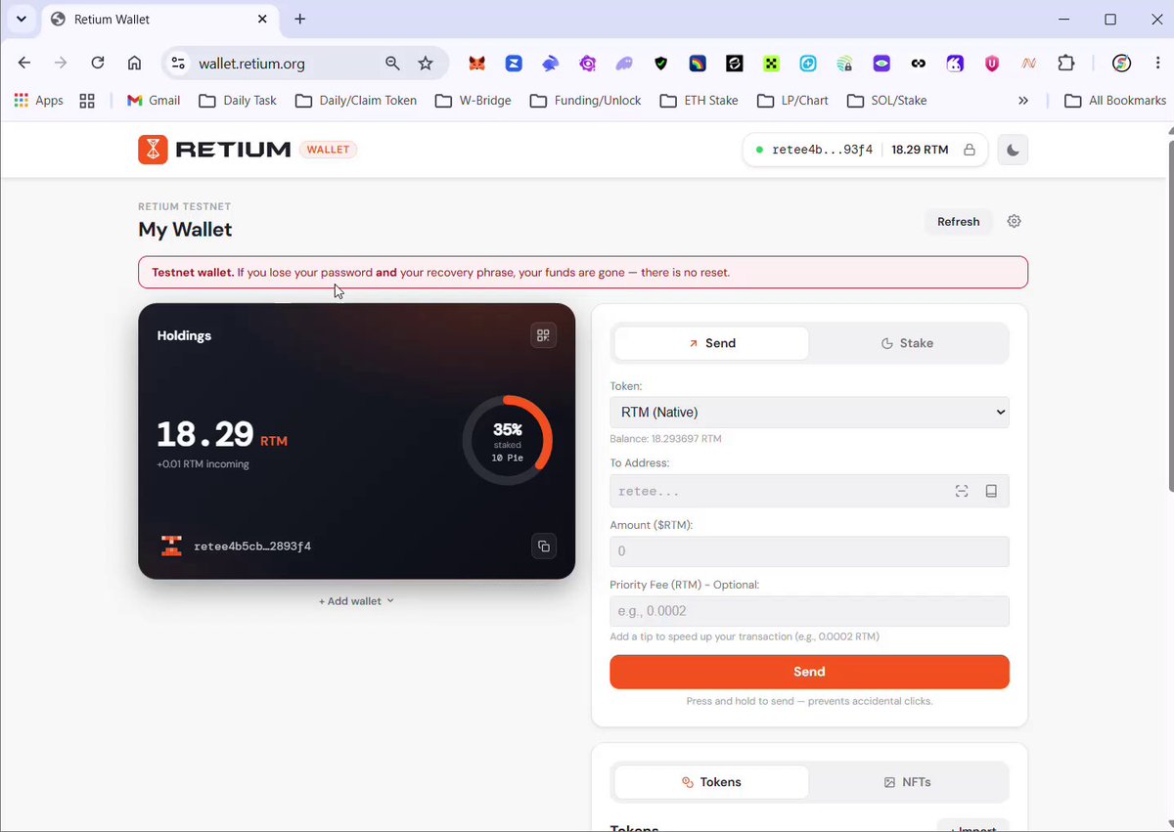The width and height of the screenshot is (1174, 832).
Task: Open the green shield extension icon
Action: tap(660, 64)
